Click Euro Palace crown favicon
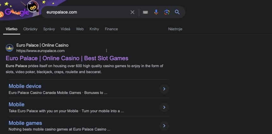272x134 pixels. (9, 48)
